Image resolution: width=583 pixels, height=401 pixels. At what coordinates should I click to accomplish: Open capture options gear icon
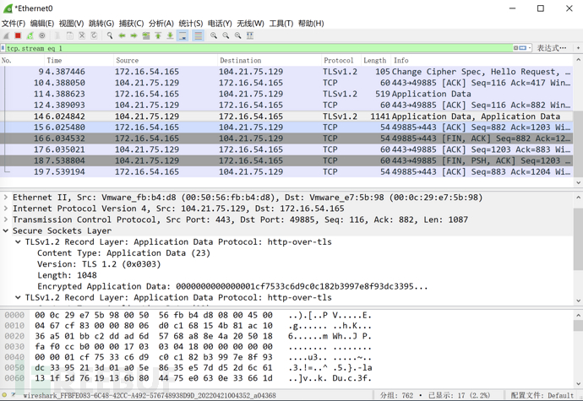[42, 35]
